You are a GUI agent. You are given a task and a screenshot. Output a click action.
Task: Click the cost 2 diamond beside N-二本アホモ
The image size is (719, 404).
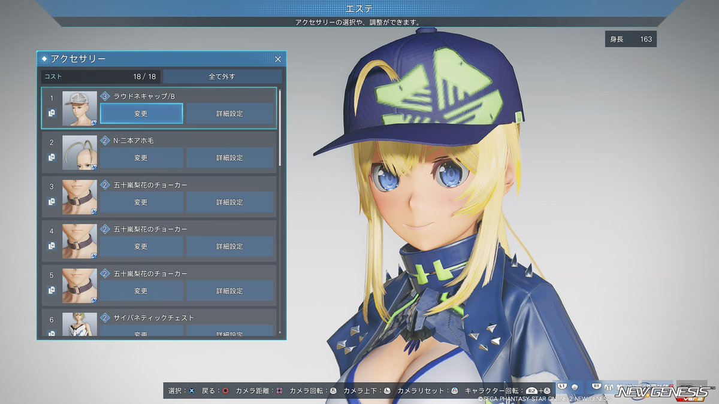pos(105,141)
